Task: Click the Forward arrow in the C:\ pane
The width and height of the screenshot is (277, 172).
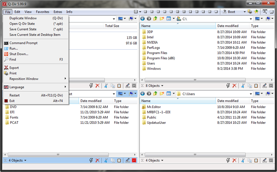Action: pyautogui.click(x=149, y=19)
